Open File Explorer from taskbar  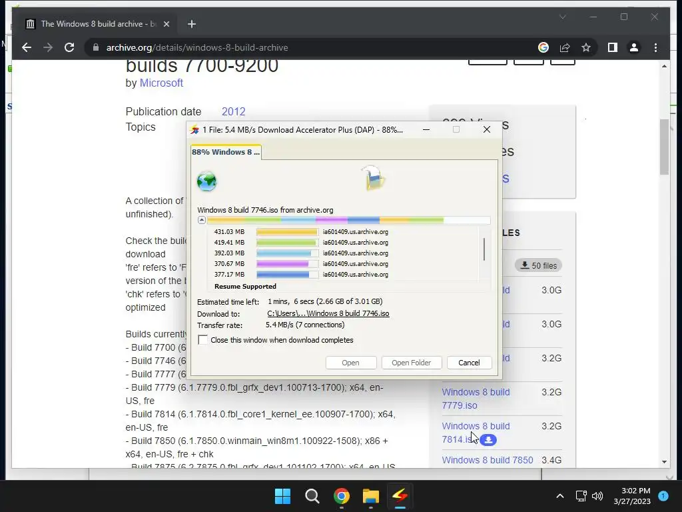coord(371,496)
